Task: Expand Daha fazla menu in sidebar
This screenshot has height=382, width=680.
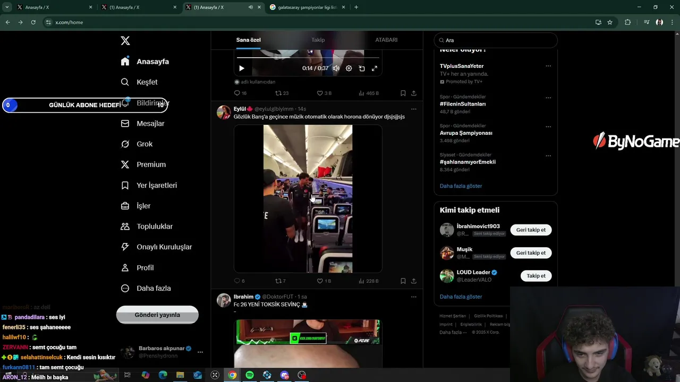Action: (x=146, y=289)
